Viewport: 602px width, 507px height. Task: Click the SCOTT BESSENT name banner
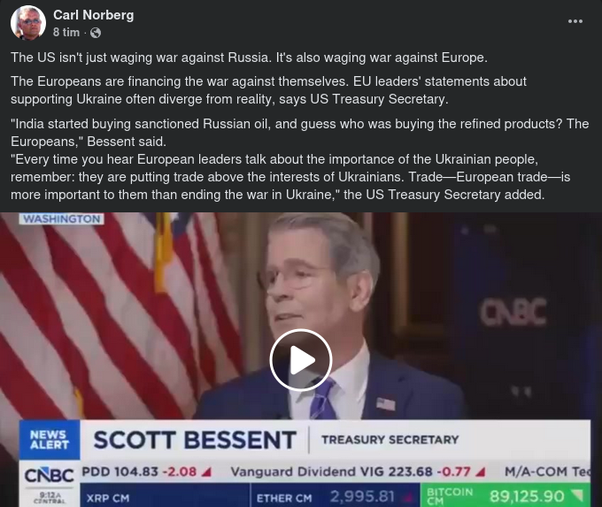point(195,440)
